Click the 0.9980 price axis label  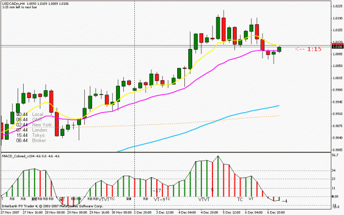point(337,90)
